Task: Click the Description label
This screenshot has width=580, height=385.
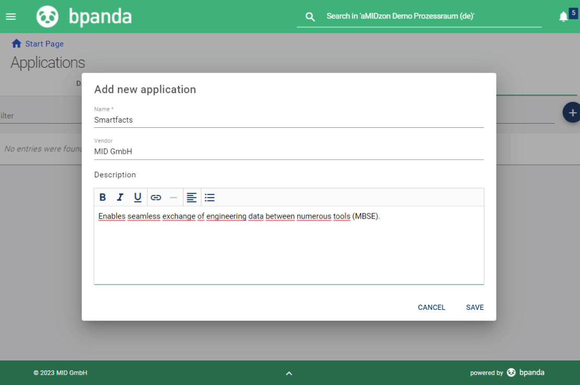Action: 115,175
